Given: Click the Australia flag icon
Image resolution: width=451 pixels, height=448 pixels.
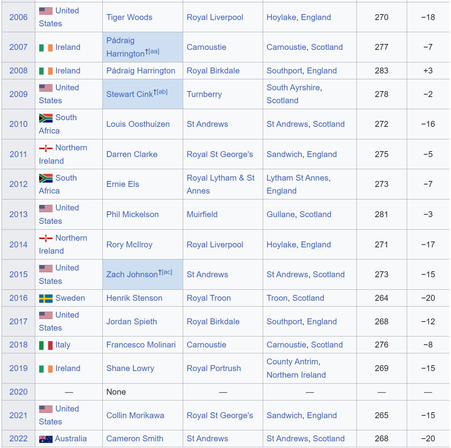Looking at the screenshot, I should click(46, 439).
